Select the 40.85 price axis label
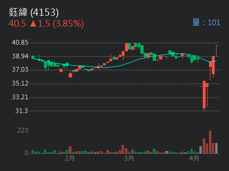The image size is (229, 171). coord(20,43)
